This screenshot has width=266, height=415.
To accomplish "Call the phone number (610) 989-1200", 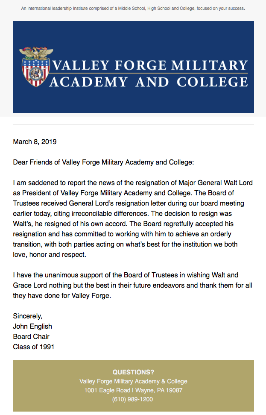I will click(133, 399).
